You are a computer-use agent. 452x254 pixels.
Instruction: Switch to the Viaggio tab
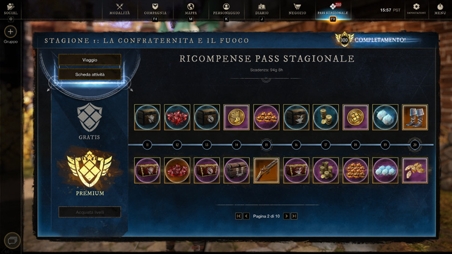pyautogui.click(x=90, y=60)
